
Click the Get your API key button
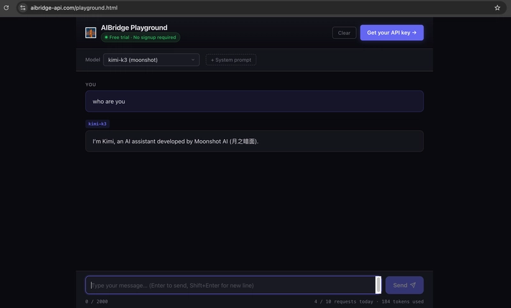pyautogui.click(x=392, y=33)
